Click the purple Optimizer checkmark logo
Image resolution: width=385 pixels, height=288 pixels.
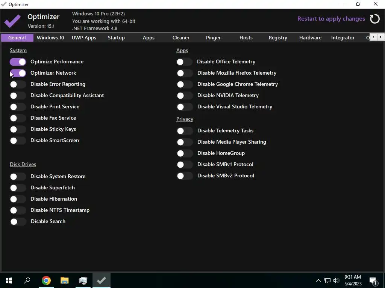(12, 21)
